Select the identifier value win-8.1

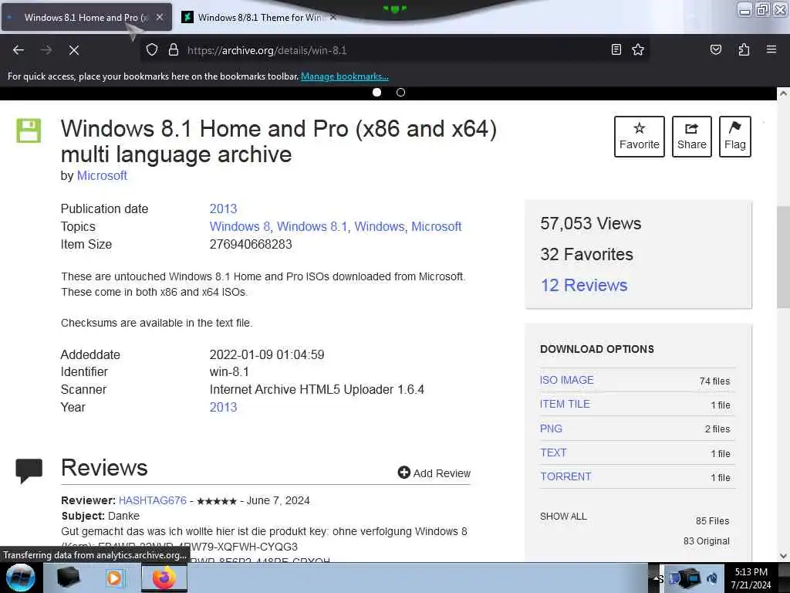click(x=229, y=371)
